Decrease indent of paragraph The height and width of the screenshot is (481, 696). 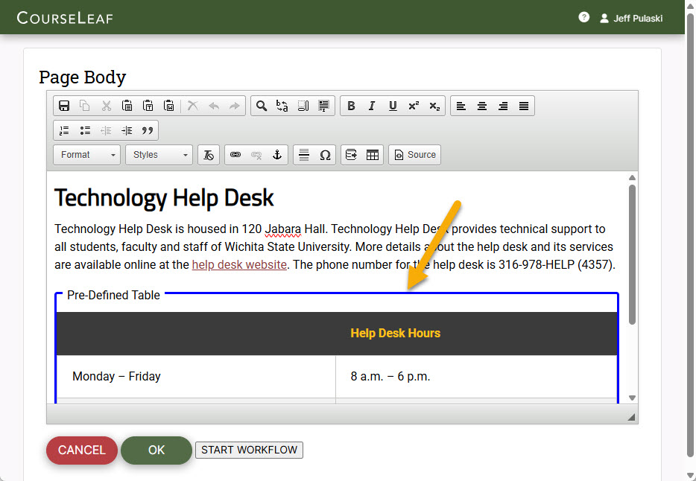click(106, 130)
